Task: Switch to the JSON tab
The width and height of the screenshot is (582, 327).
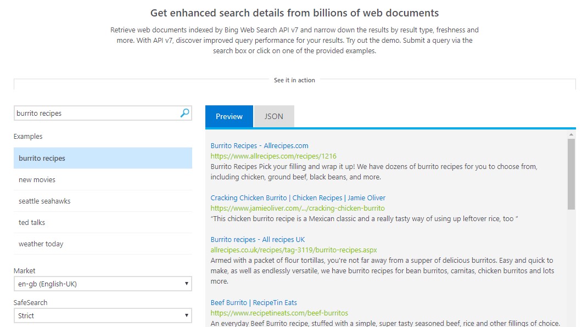Action: coord(274,116)
